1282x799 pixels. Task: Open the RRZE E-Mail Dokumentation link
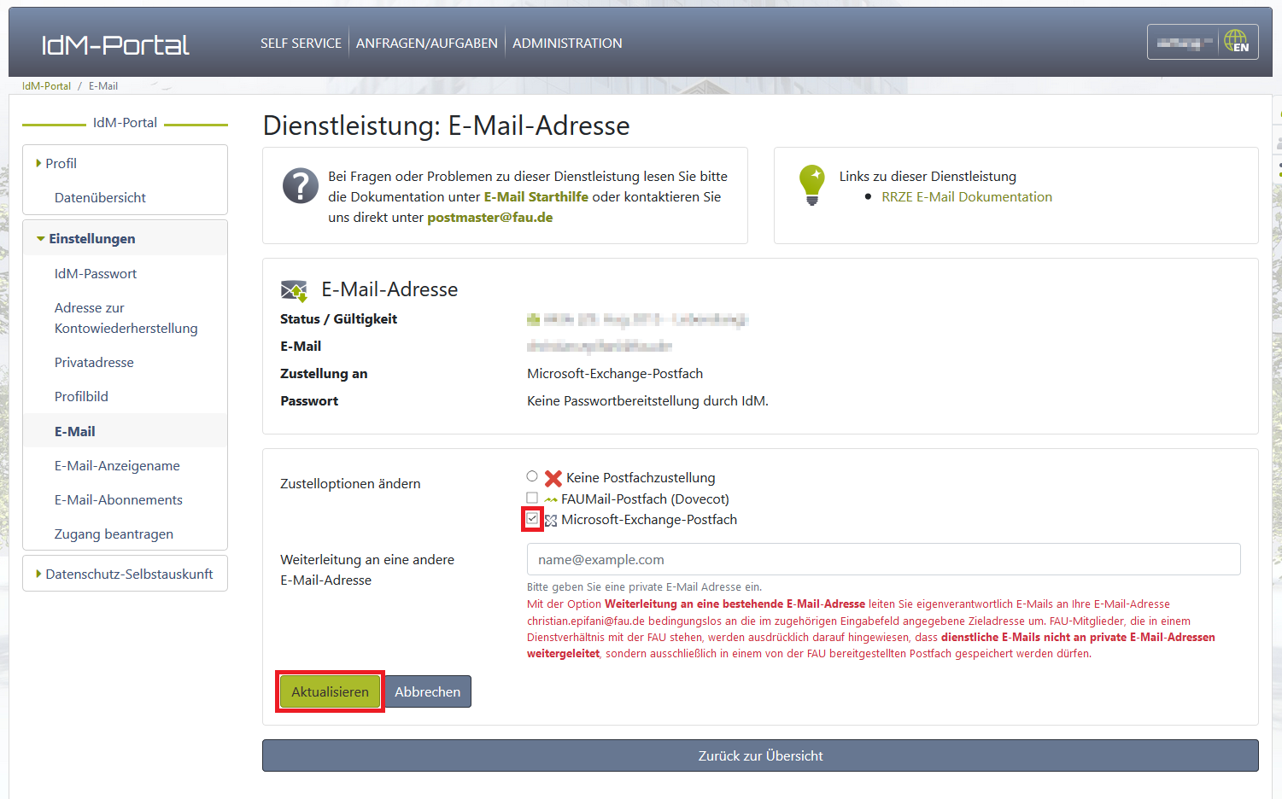966,197
